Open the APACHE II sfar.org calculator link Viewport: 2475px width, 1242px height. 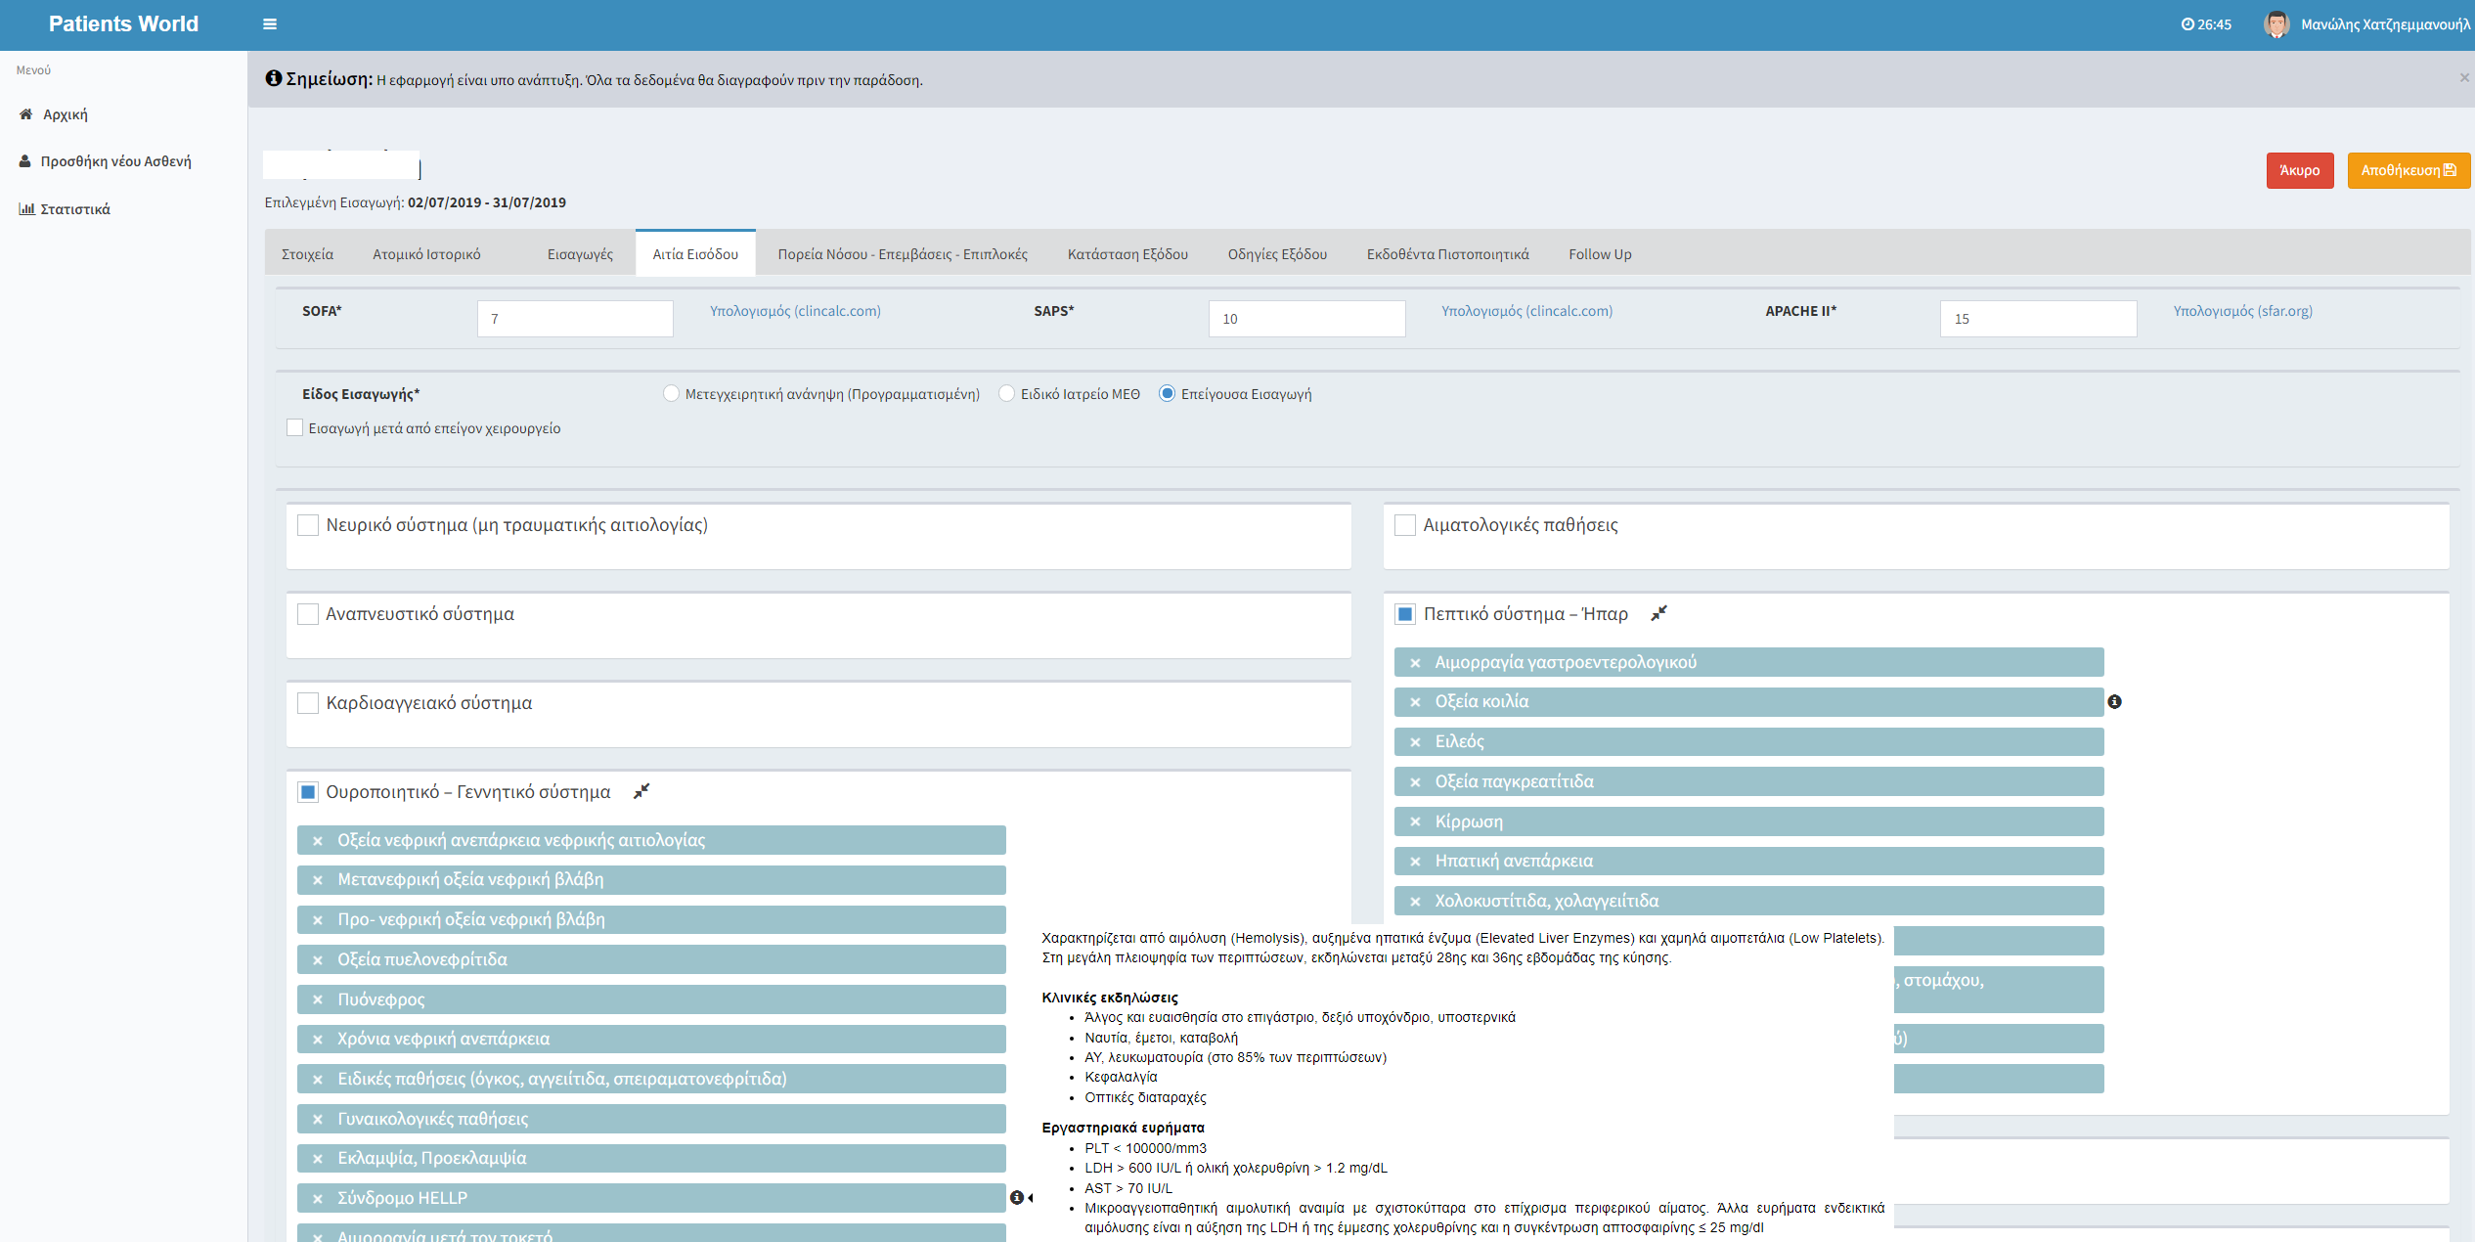[x=2242, y=311]
